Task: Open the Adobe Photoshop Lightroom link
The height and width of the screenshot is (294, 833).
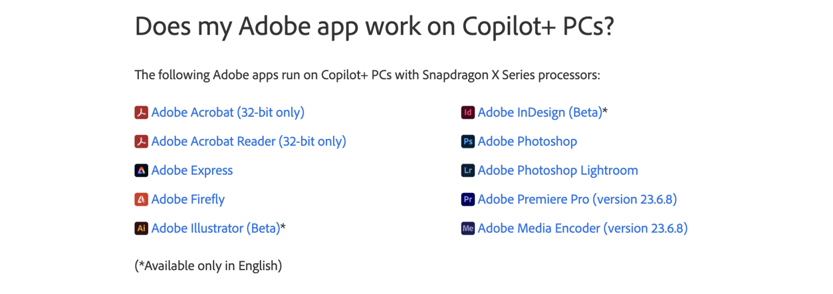Action: point(558,170)
